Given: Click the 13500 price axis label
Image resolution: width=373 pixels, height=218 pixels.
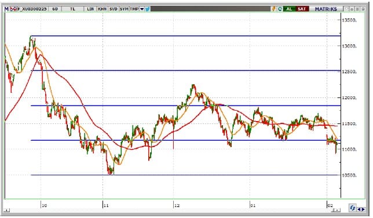Looking at the screenshot, I should tap(349, 20).
